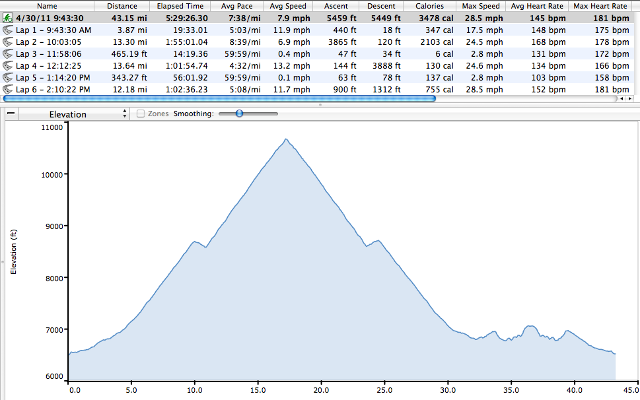This screenshot has width=640, height=400.
Task: Click the Lap 3 track icon
Action: pos(8,53)
